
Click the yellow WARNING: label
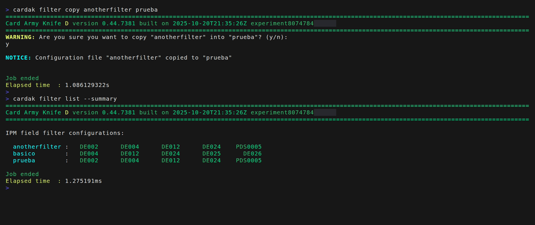coord(20,37)
